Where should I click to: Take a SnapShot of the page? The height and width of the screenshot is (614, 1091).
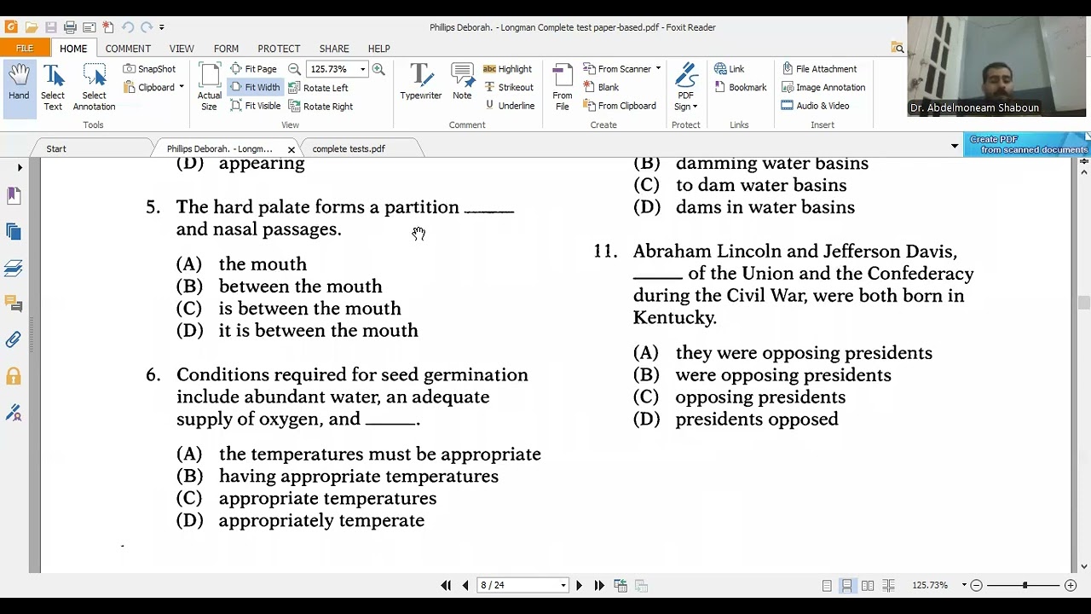click(149, 69)
